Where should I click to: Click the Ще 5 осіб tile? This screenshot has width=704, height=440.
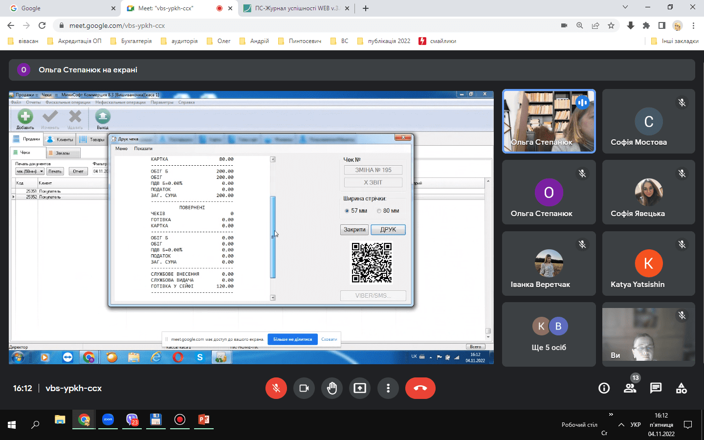[x=549, y=334]
